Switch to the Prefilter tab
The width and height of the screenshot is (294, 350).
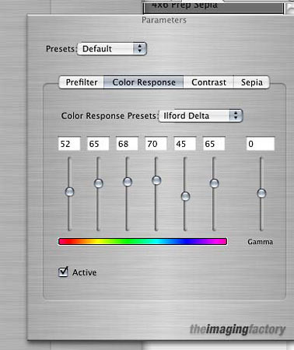(82, 82)
